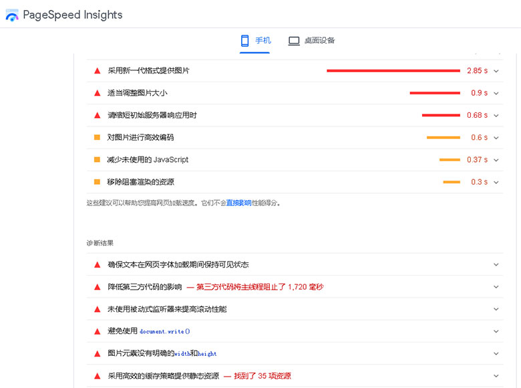Click the 0.6 s orange savings bar
Image resolution: width=521 pixels, height=388 pixels.
pyautogui.click(x=444, y=137)
